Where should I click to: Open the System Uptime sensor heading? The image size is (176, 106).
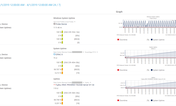coord(60,49)
